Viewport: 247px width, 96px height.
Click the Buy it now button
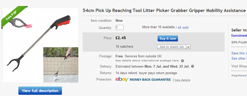pos(168,38)
